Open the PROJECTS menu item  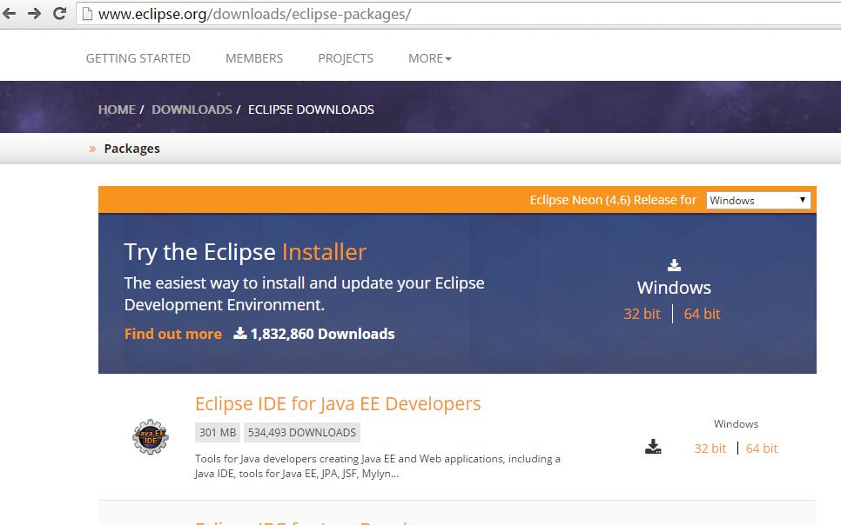click(346, 58)
